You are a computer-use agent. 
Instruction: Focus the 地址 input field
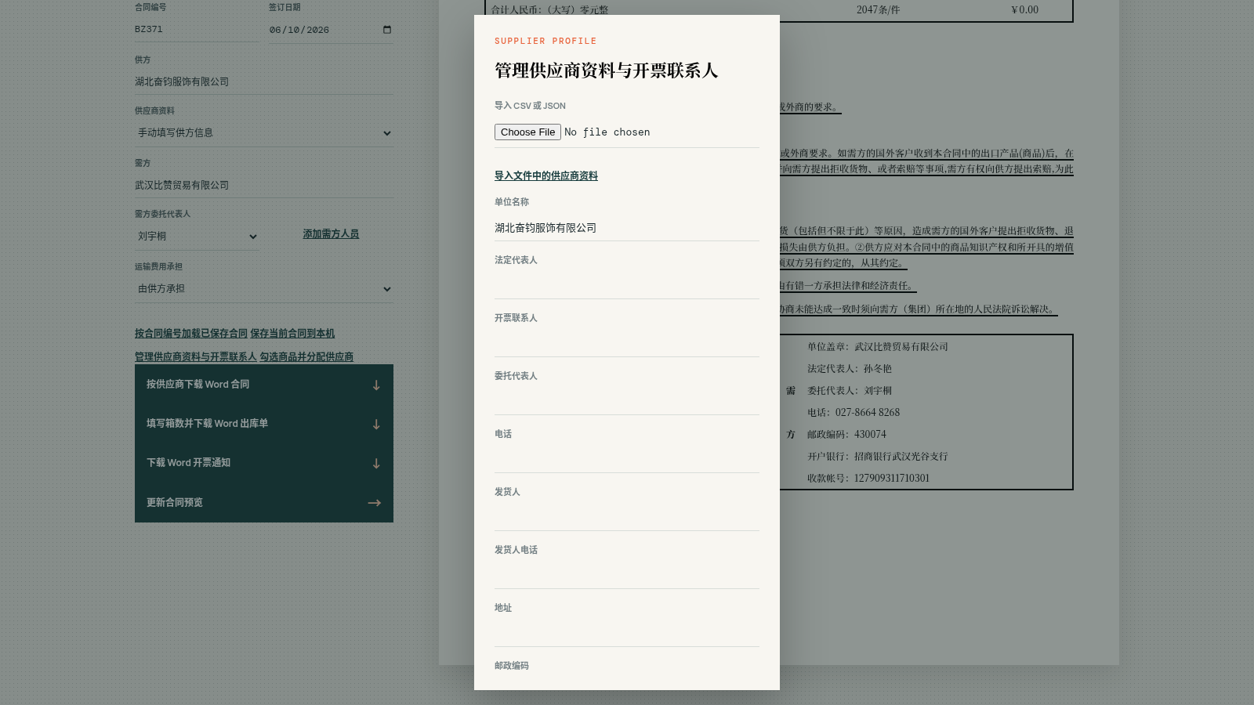627,634
